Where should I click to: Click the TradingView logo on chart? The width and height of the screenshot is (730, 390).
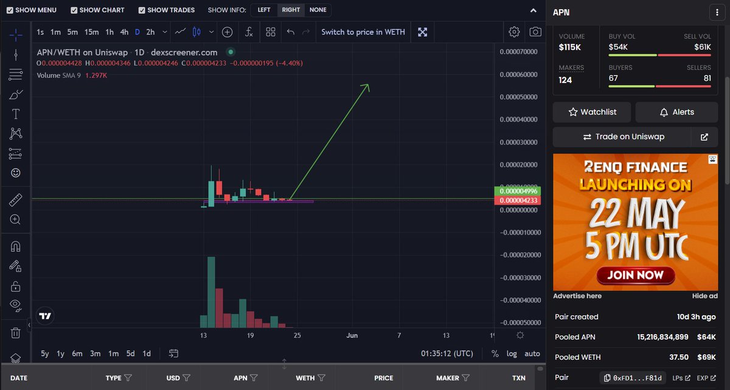coord(44,316)
